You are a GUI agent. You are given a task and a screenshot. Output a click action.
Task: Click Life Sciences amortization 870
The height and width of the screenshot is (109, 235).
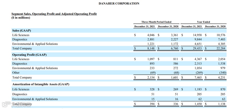pyautogui.click(x=223, y=89)
